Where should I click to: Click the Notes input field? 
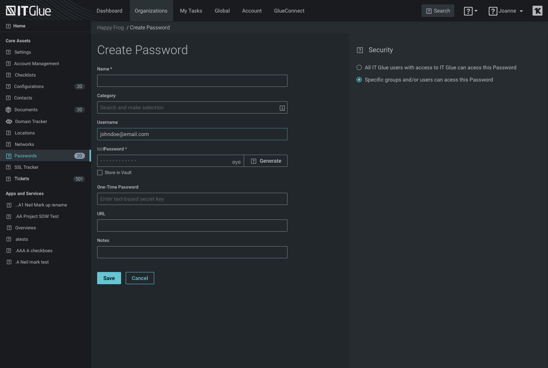coord(192,252)
